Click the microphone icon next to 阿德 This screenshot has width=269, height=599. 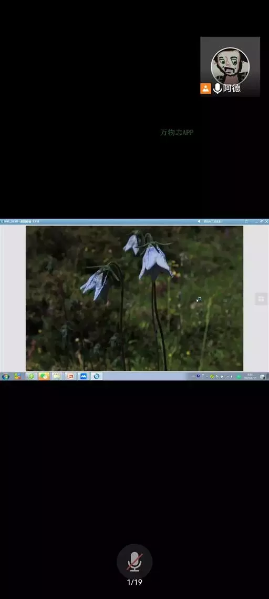point(217,89)
